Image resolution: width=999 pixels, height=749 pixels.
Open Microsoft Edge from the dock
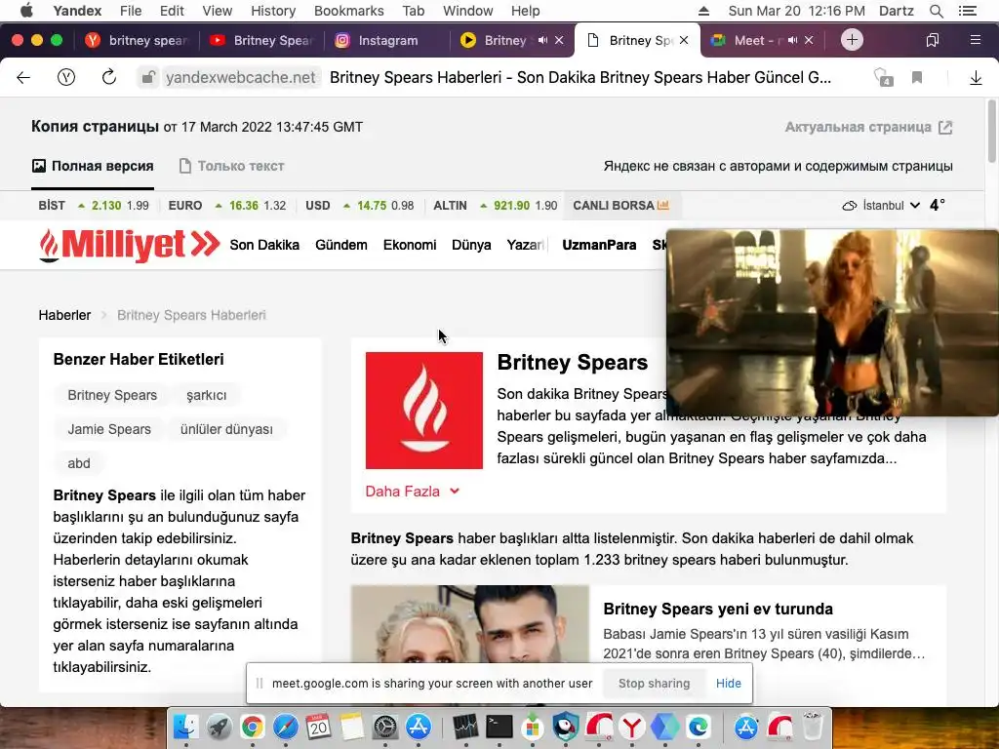point(698,727)
